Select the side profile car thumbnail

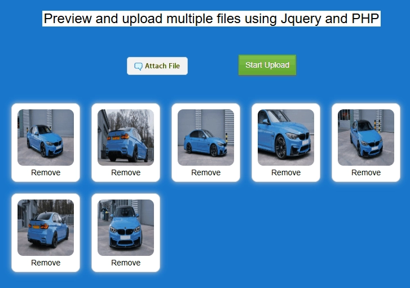(206, 137)
